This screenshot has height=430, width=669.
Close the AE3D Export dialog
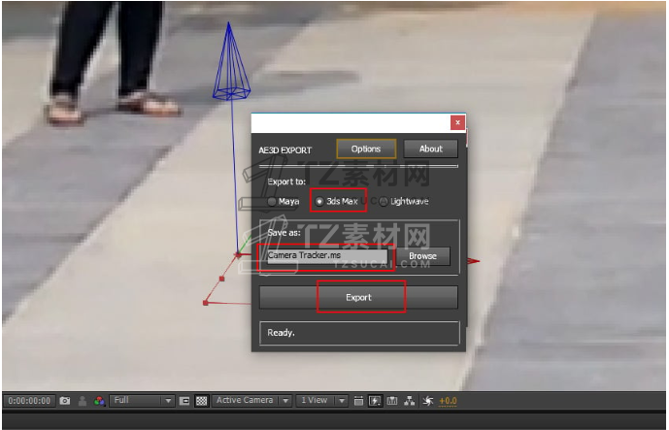[457, 122]
